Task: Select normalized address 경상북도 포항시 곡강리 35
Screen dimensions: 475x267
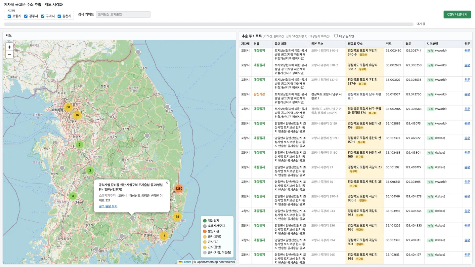Action: [x=365, y=184]
